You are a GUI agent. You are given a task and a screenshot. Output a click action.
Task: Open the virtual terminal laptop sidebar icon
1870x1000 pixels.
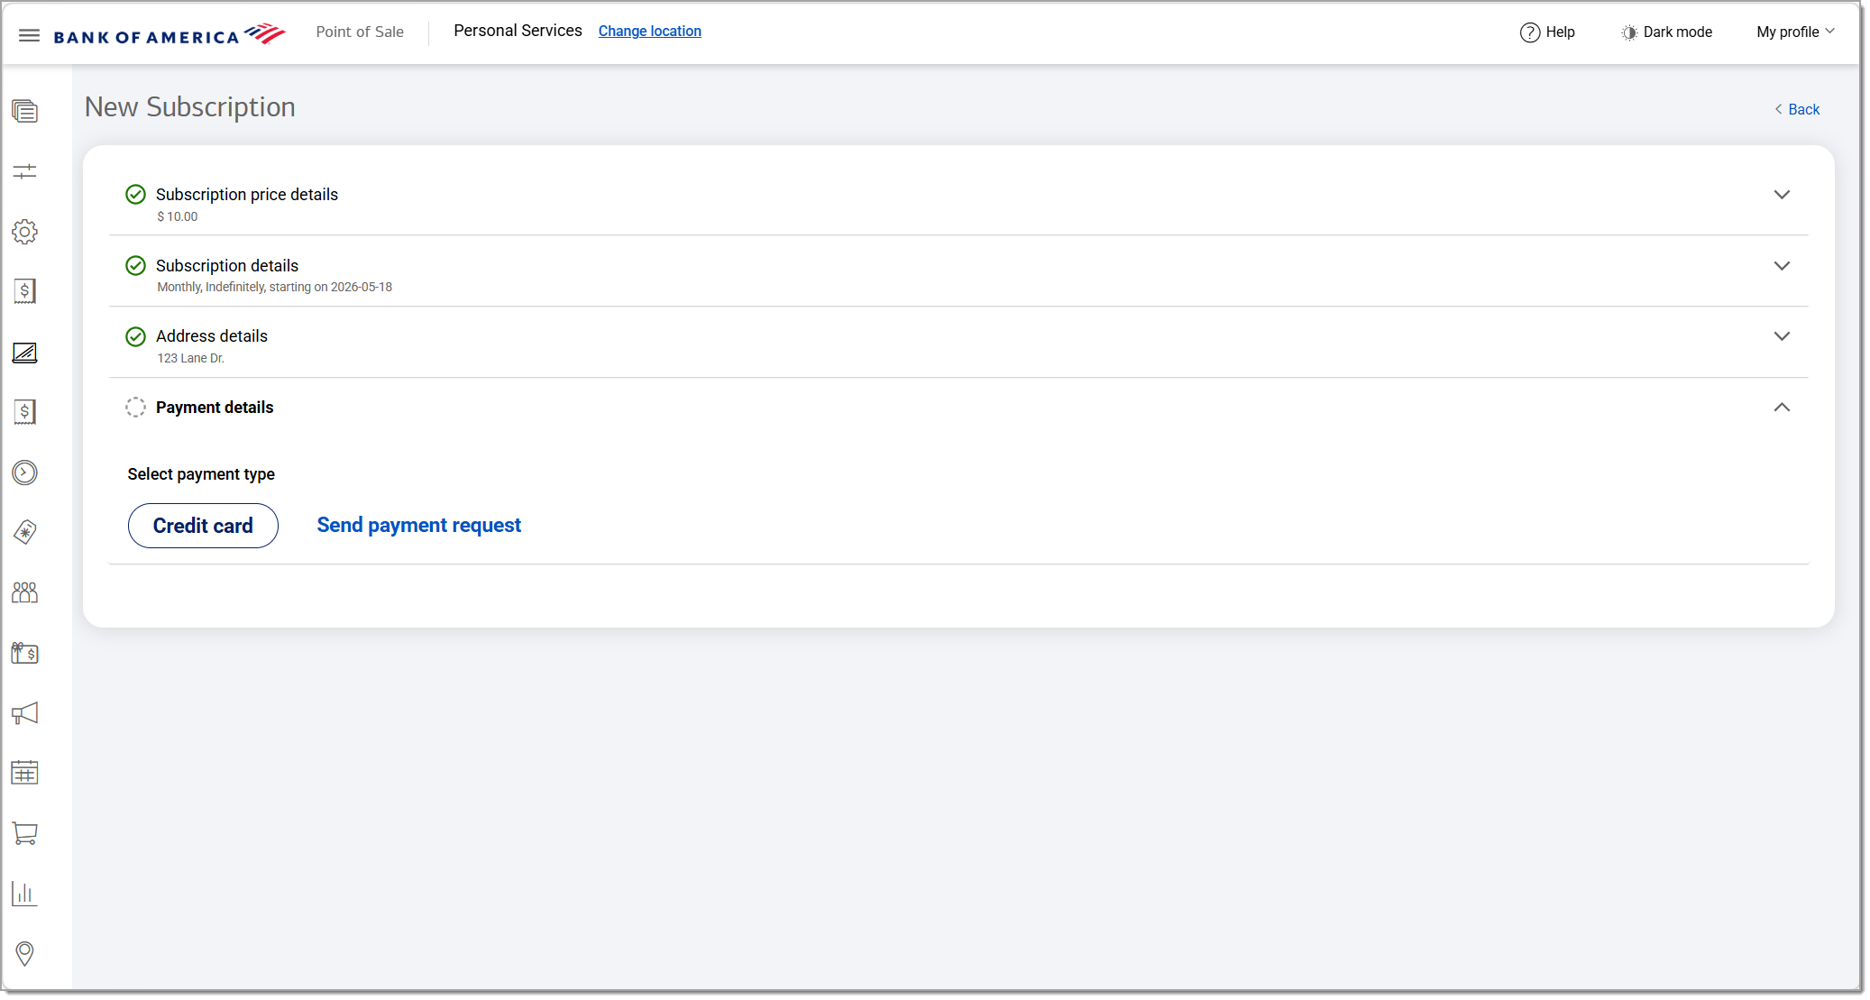coord(24,353)
